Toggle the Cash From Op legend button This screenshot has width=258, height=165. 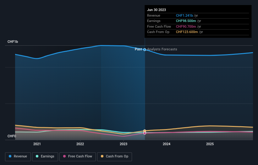click(x=114, y=156)
